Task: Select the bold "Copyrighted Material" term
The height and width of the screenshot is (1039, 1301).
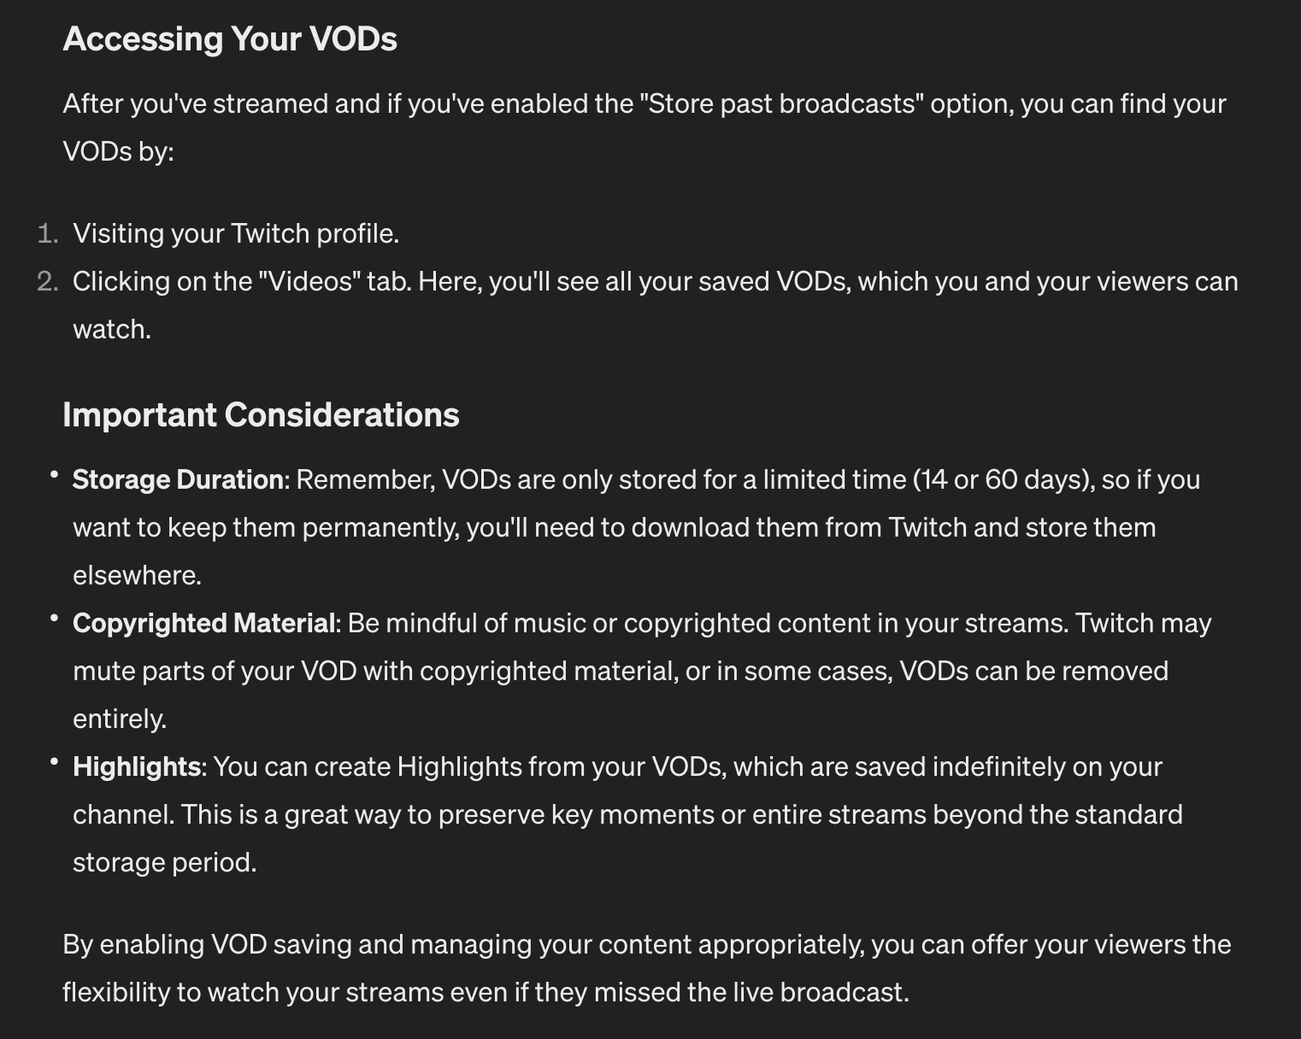Action: pyautogui.click(x=203, y=624)
